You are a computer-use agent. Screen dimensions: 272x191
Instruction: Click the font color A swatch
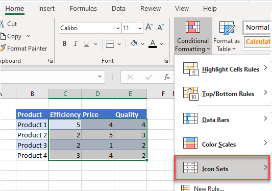153,44
